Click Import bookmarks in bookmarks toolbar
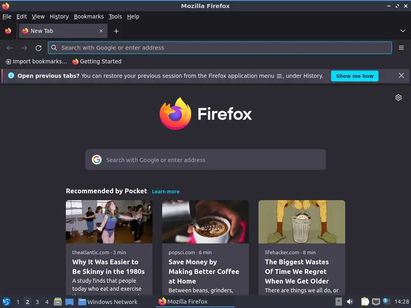Viewport: 411px width, 308px height. (36, 61)
